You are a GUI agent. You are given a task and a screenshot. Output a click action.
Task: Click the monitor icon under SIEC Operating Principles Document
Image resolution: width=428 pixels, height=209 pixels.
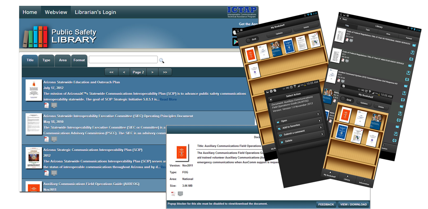click(54, 139)
